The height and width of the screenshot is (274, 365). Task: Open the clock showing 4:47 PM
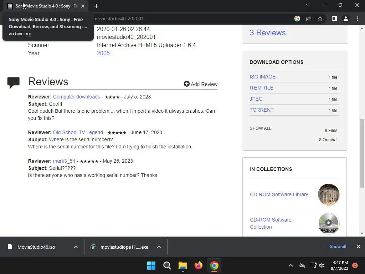click(340, 265)
